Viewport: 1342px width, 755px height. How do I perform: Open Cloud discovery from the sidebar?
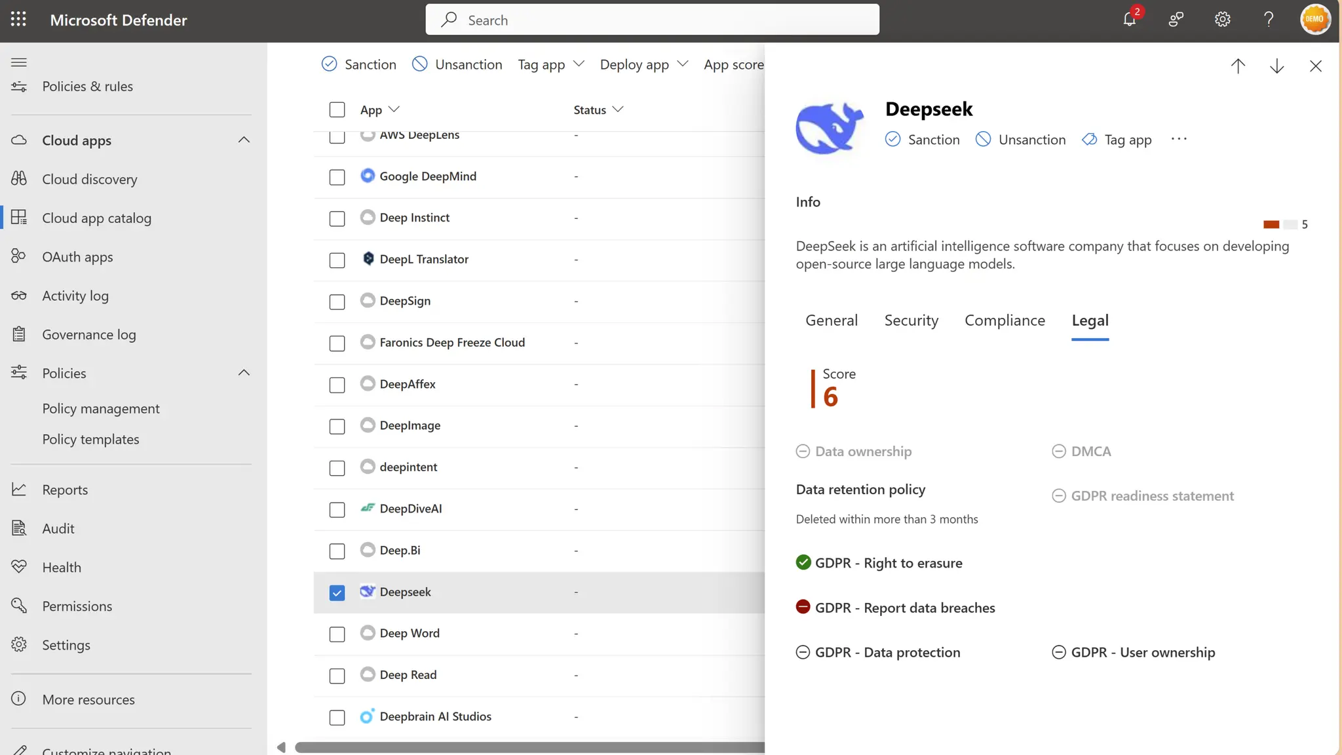(90, 179)
